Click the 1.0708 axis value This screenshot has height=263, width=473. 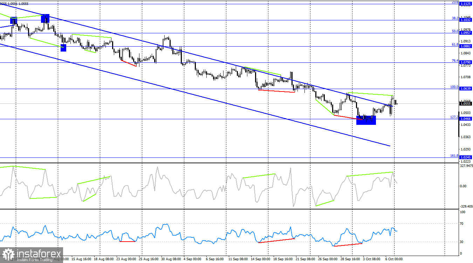tap(466, 77)
